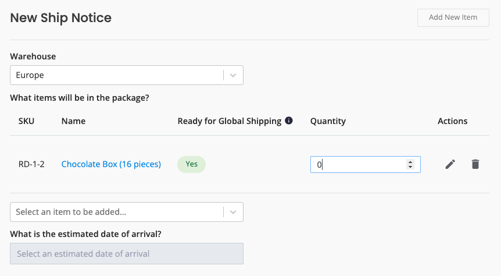Show the Ready for Global Shipping info tooltip
Image resolution: width=501 pixels, height=276 pixels.
click(x=288, y=121)
